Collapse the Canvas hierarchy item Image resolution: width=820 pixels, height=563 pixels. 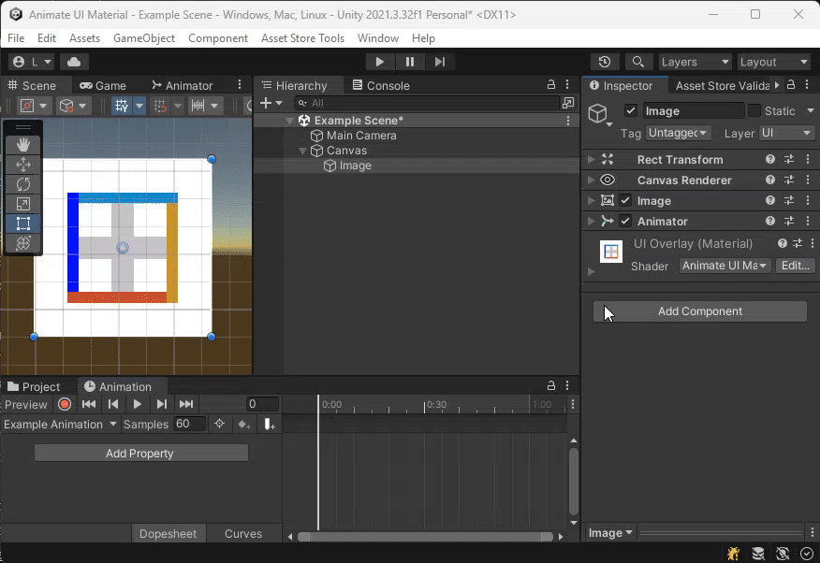click(301, 151)
